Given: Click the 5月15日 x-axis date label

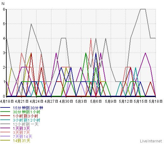Looking at the screenshot, I should click(x=141, y=101).
